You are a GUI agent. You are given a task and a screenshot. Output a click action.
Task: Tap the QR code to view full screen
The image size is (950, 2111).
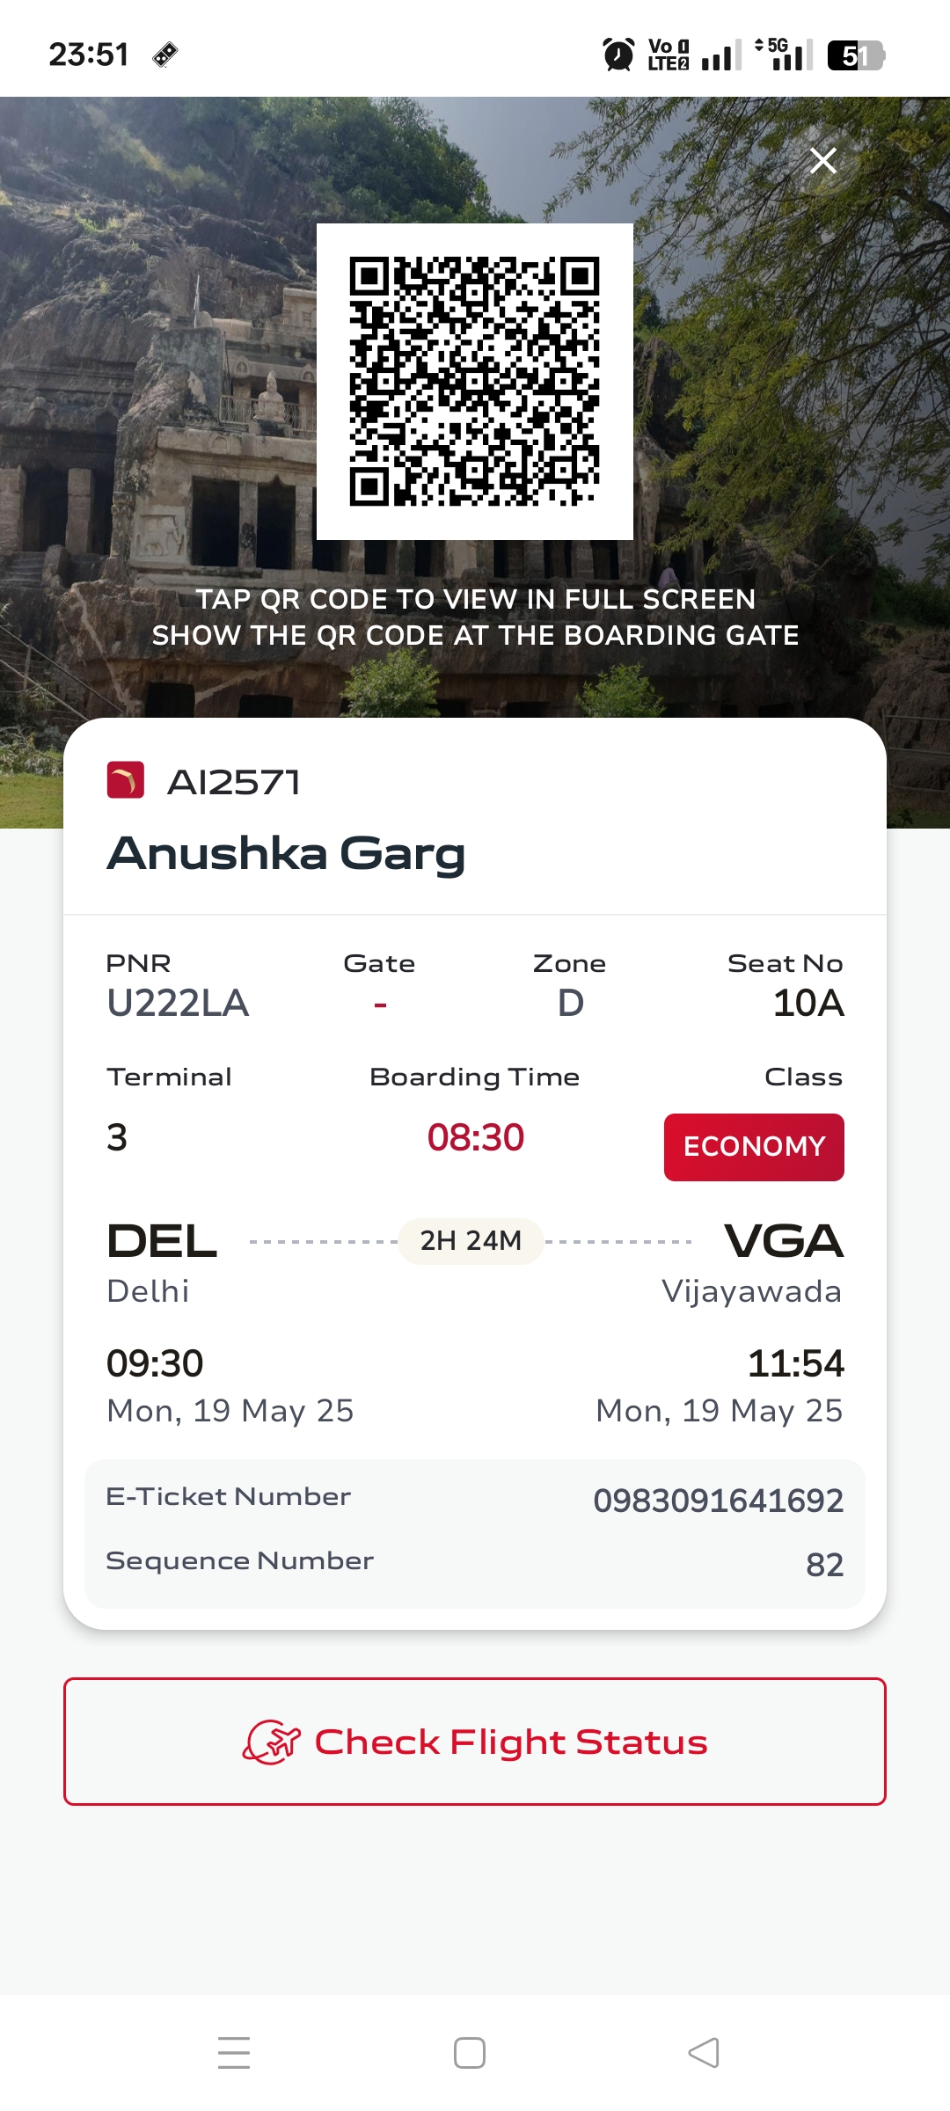475,382
